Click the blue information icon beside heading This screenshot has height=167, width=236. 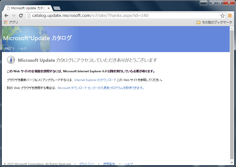click(11, 60)
